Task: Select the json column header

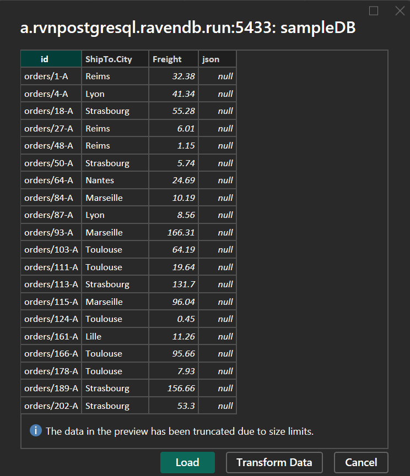Action: click(217, 59)
